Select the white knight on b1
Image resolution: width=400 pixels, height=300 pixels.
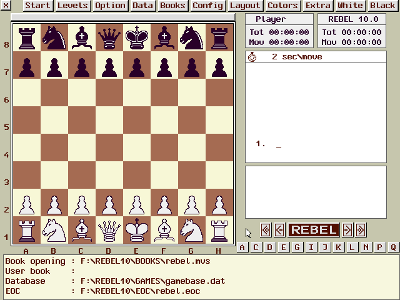click(54, 230)
